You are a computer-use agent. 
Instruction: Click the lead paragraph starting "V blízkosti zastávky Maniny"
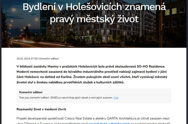tap(92, 74)
